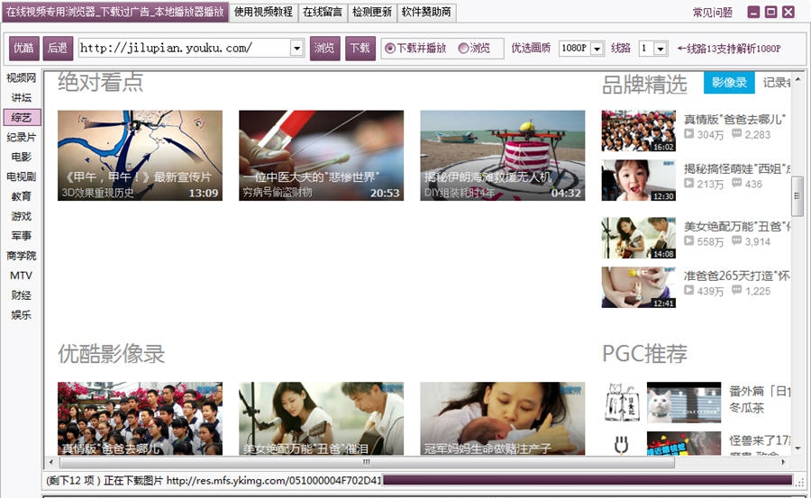Click the 浏览 browse button
811x498 pixels.
324,48
